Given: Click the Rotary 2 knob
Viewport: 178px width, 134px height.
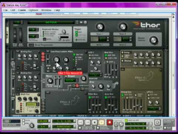Looking at the screenshot, I should click(x=123, y=27).
